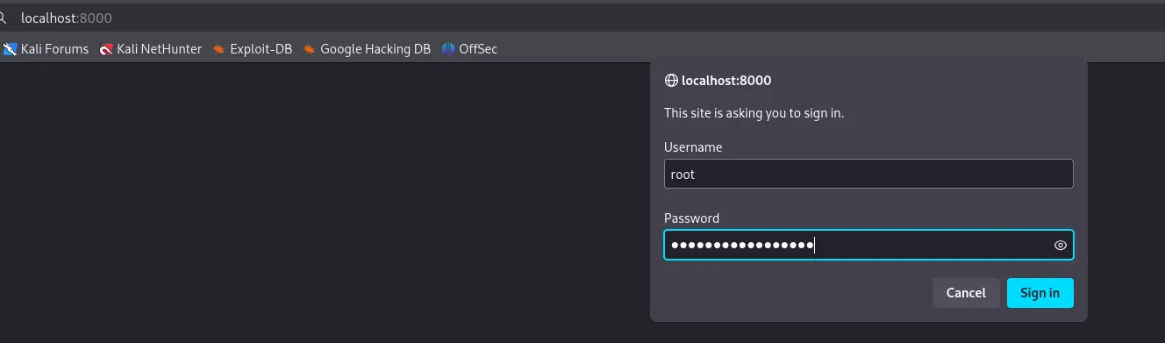Click the OffSec bookmark favicon
The width and height of the screenshot is (1165, 343).
coord(448,49)
